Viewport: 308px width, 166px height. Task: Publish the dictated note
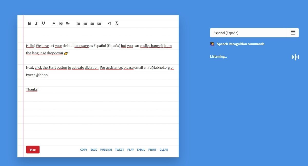pos(106,150)
